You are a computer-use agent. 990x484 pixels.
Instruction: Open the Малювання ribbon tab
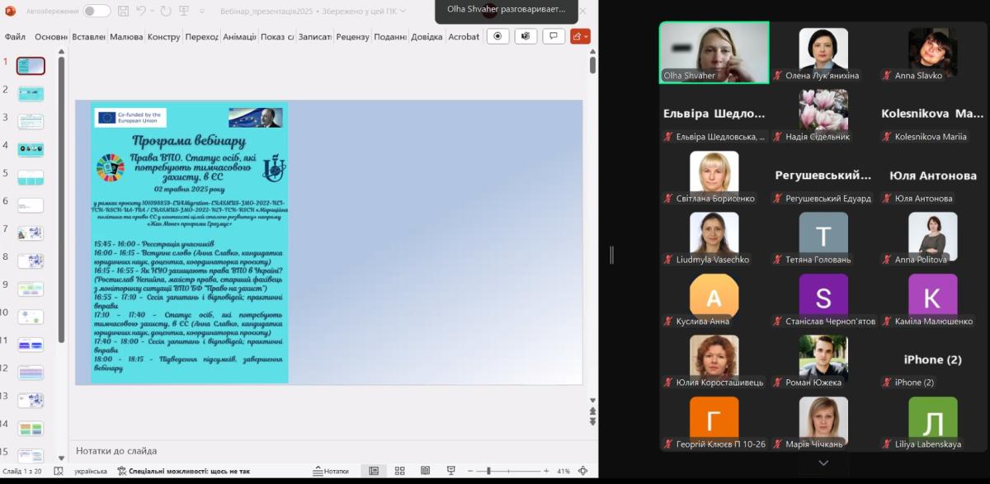tap(126, 36)
